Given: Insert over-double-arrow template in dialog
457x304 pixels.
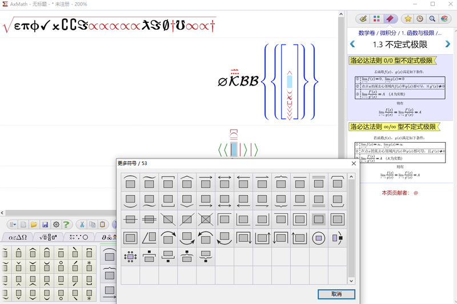Looking at the screenshot, I should (225, 182).
